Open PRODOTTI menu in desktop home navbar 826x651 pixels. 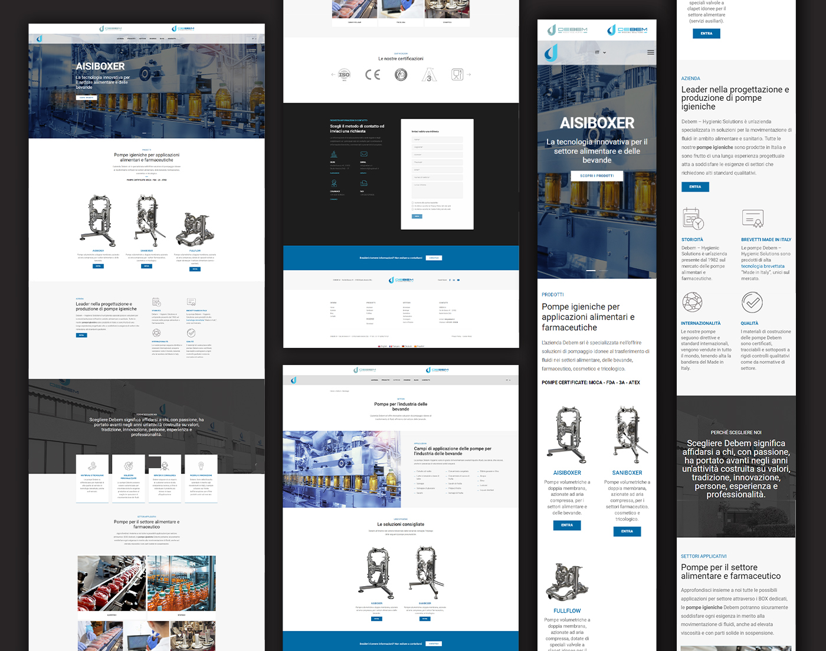point(132,38)
